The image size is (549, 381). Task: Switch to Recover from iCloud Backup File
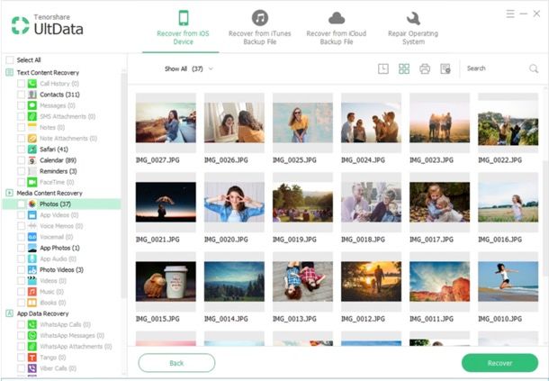pos(337,28)
